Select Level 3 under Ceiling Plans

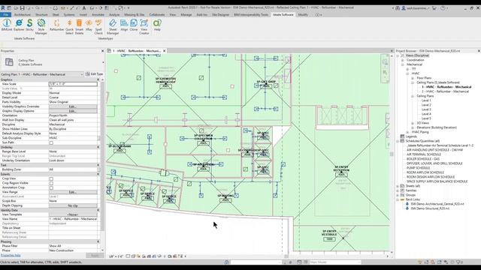(426, 109)
